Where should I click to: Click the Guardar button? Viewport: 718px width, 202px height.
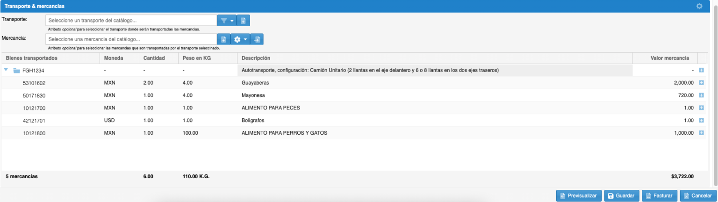621,196
